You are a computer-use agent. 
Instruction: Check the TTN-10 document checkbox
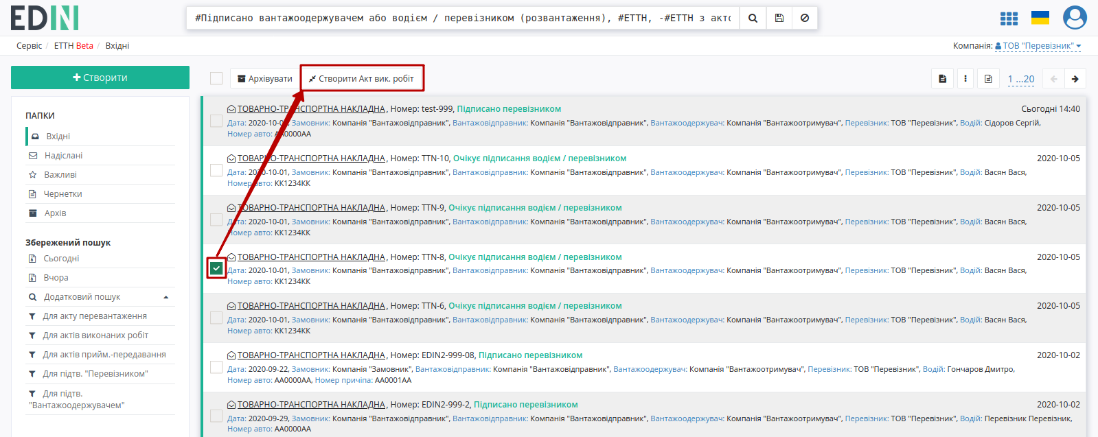[216, 170]
